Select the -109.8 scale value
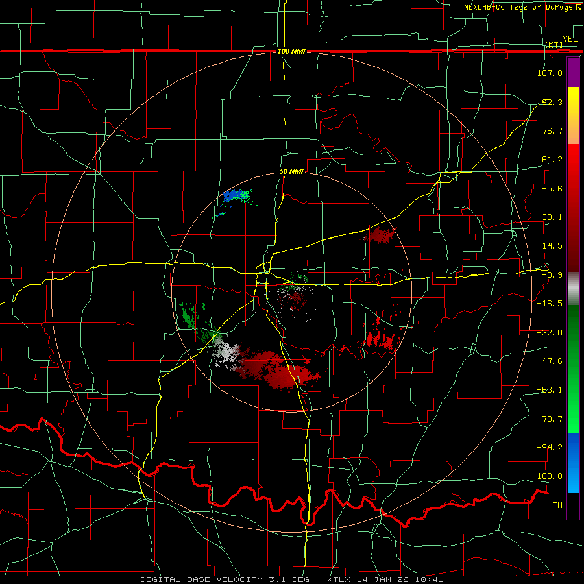The image size is (584, 584). pyautogui.click(x=548, y=476)
